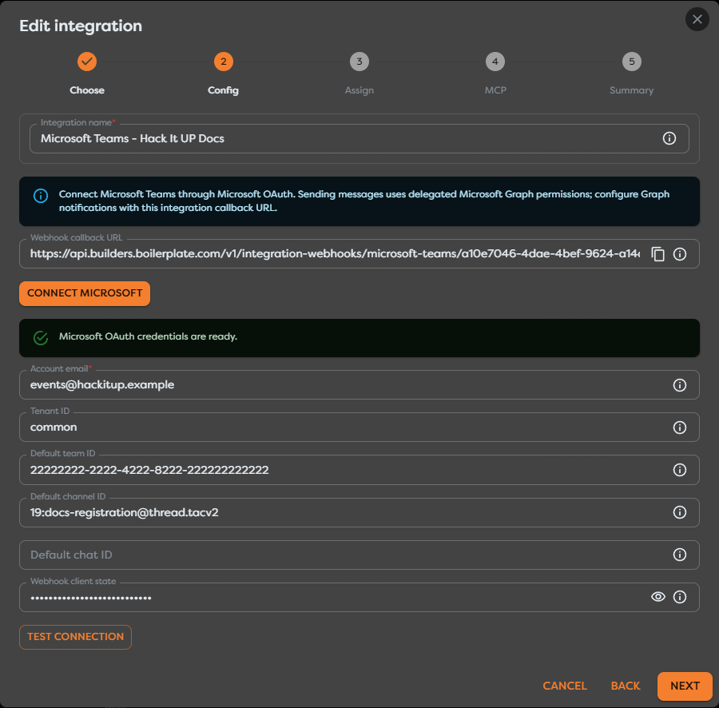Click the 'Edit integration' title

[81, 26]
